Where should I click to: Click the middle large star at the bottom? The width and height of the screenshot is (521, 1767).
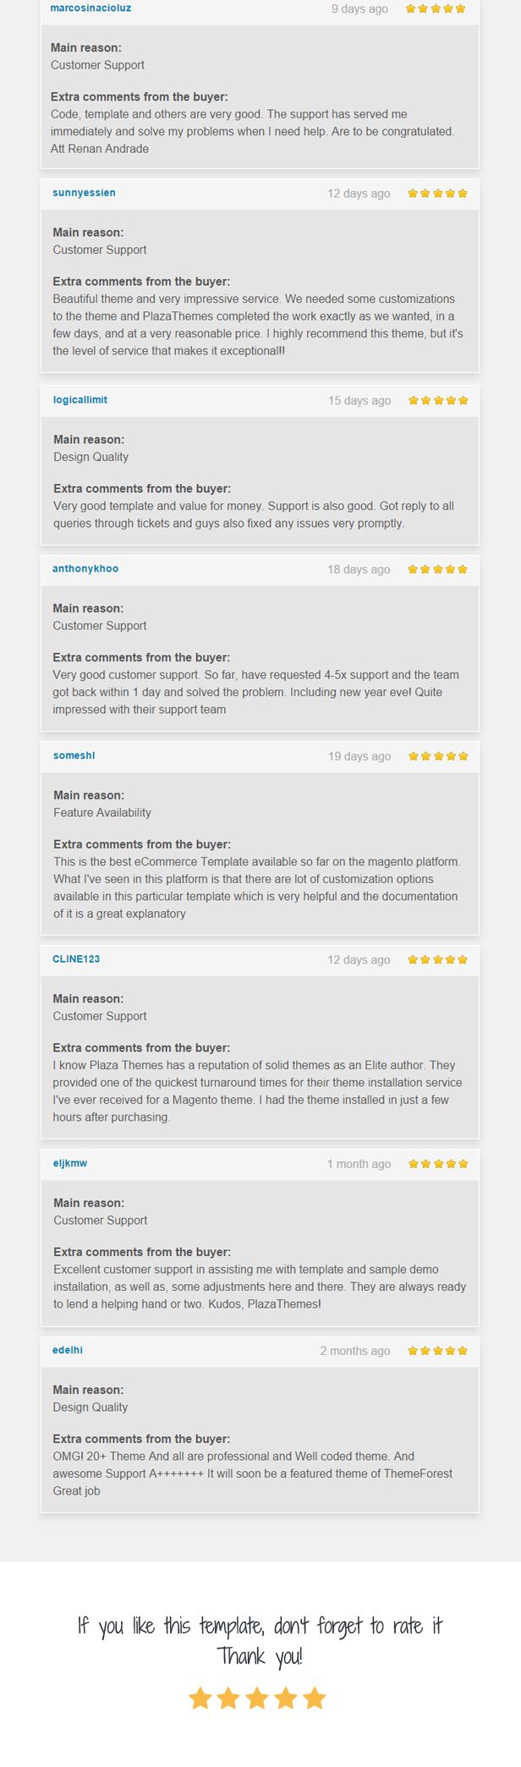[257, 1698]
